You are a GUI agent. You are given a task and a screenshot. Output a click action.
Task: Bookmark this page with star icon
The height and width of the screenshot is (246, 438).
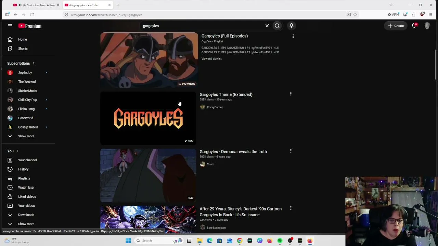click(x=355, y=15)
